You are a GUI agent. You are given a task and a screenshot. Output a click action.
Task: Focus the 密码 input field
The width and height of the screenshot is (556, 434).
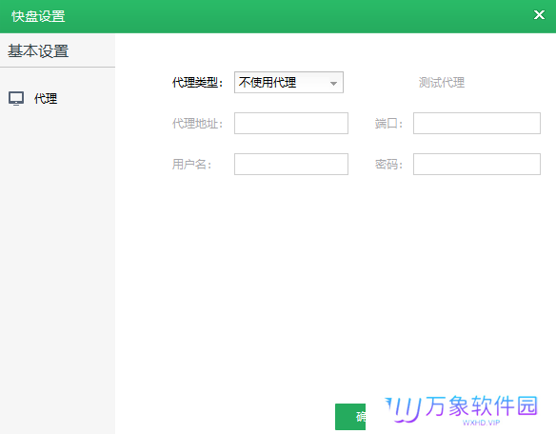(x=477, y=164)
